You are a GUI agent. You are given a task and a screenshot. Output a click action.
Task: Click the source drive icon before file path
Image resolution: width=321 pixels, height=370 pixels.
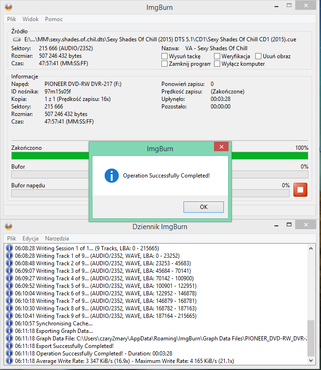coord(17,39)
